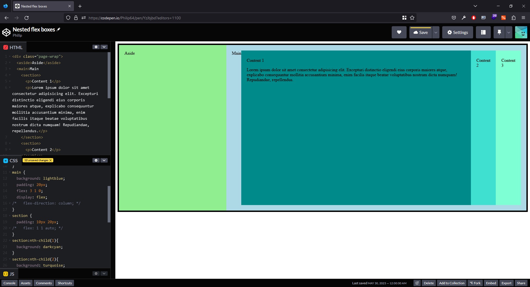Open pen in new window icon
Screen dimensions: 530x287
[x=417, y=283]
